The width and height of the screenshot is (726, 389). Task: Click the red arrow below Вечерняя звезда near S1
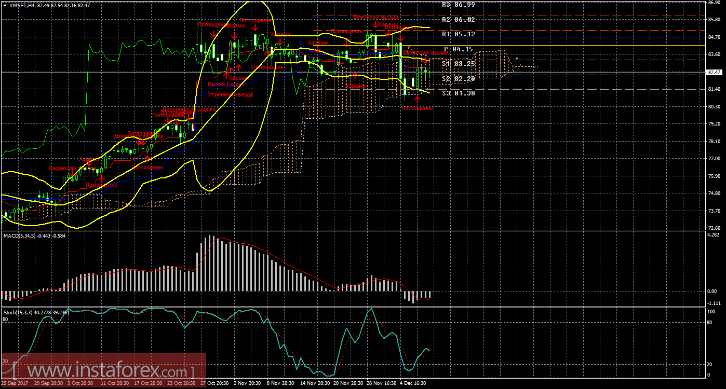point(425,61)
